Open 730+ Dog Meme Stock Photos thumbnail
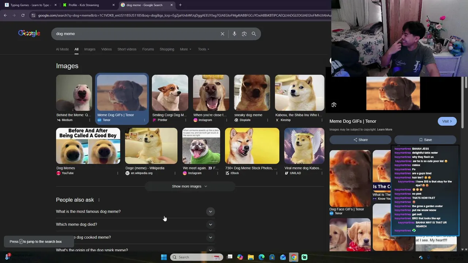 click(252, 146)
